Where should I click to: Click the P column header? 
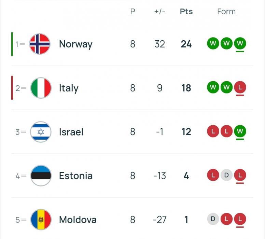click(132, 12)
